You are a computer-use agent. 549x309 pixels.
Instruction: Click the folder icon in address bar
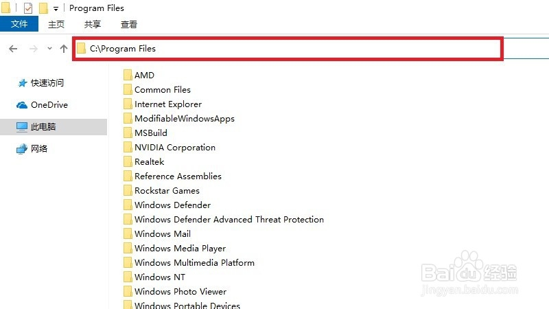[x=81, y=48]
